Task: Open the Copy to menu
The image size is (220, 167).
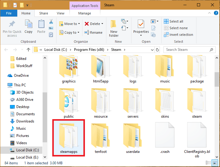Action: [69, 32]
